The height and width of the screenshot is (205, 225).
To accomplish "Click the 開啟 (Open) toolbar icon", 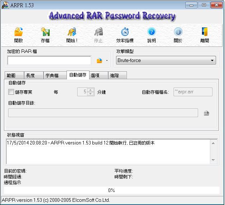I will [x=19, y=32].
